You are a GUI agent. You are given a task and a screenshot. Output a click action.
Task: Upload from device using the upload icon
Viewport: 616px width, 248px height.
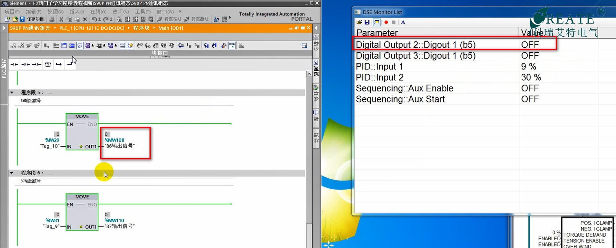click(136, 19)
